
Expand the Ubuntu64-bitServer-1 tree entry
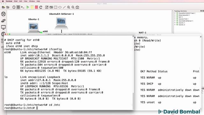coord(175,21)
